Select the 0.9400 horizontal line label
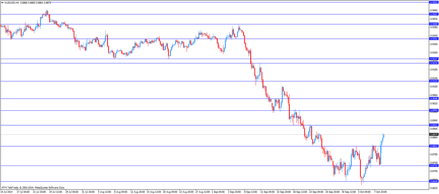 (434, 24)
